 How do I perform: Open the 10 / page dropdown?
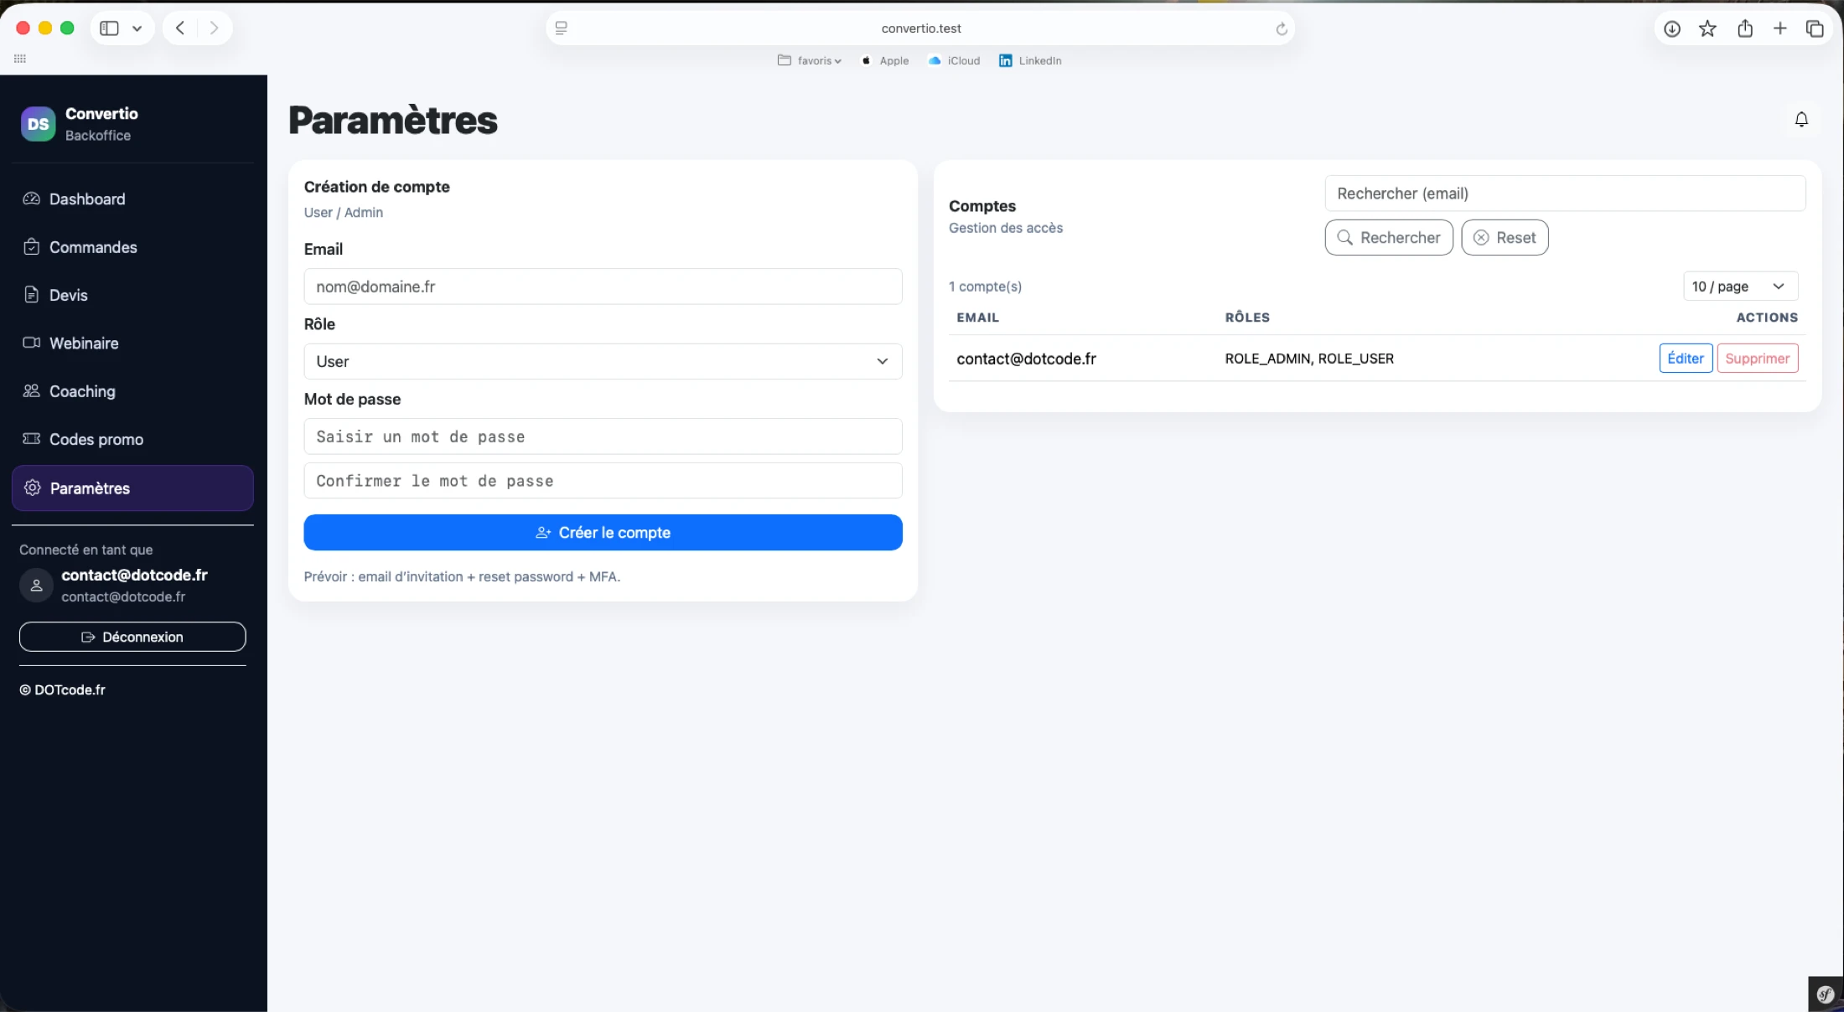(x=1740, y=287)
